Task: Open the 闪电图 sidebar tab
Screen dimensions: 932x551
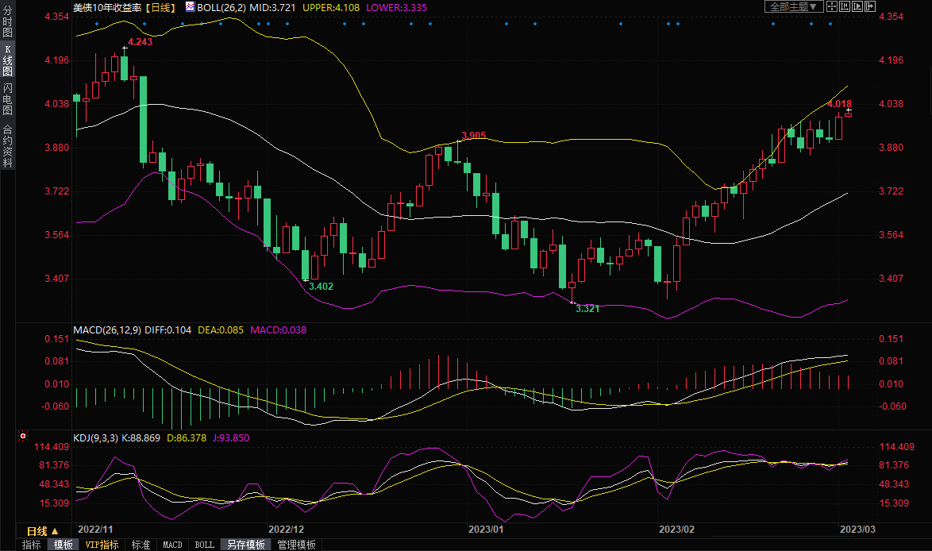Action: tap(7, 99)
